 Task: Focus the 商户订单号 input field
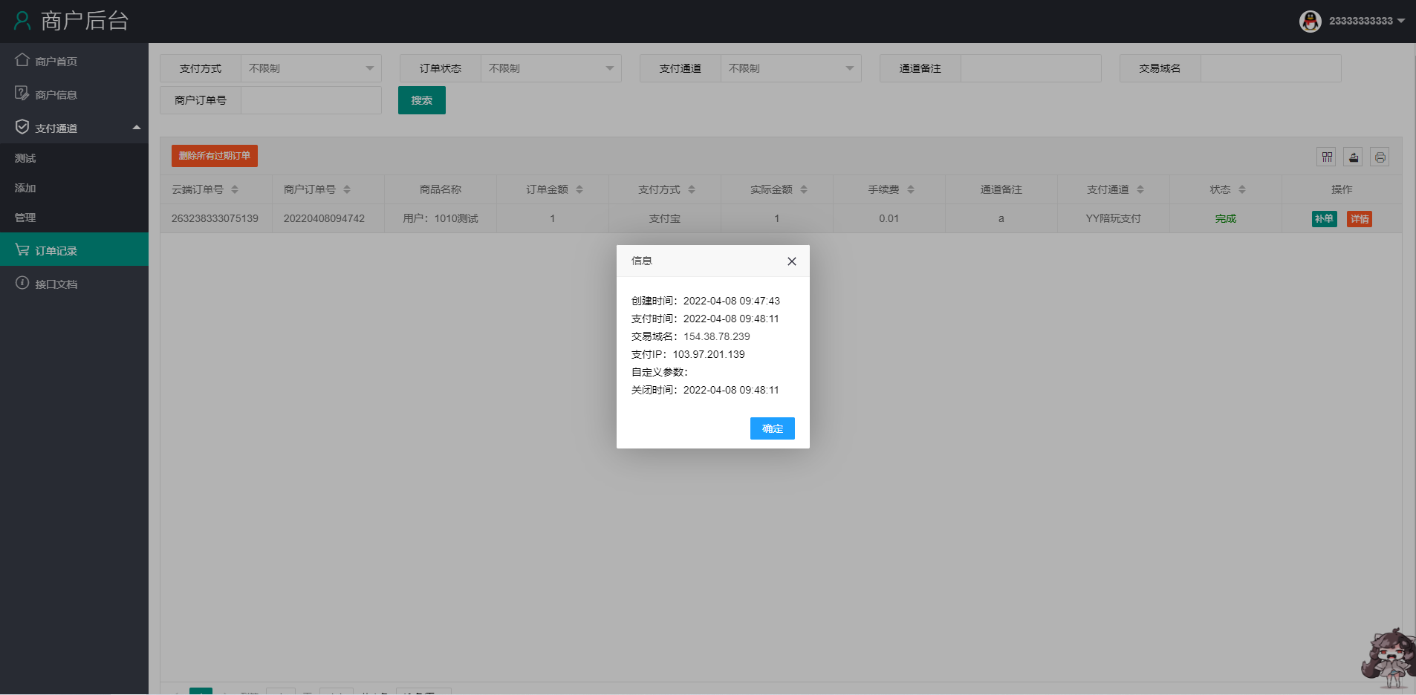[x=311, y=100]
